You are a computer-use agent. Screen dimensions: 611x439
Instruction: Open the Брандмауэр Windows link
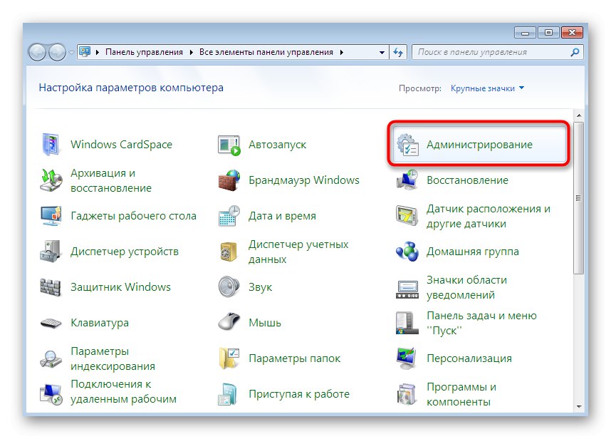click(304, 180)
